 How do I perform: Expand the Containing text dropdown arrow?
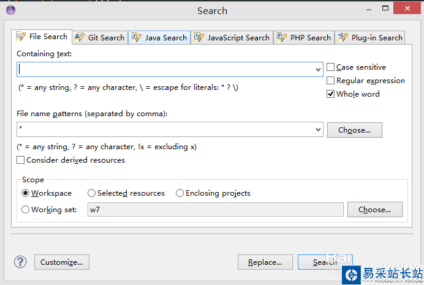point(318,70)
